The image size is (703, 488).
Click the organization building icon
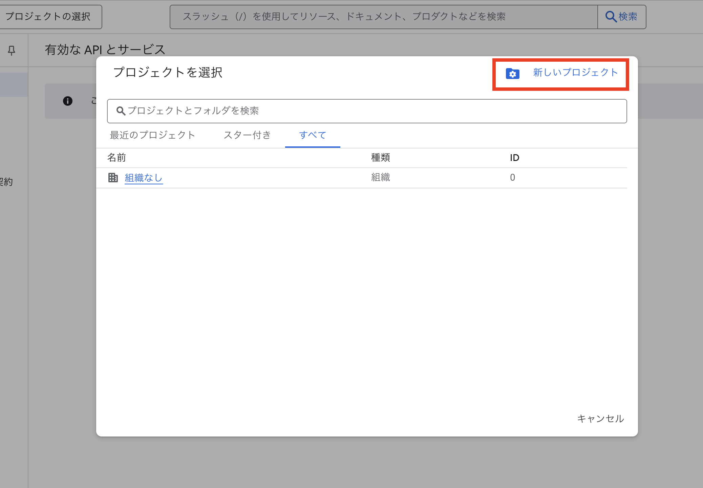(x=113, y=178)
